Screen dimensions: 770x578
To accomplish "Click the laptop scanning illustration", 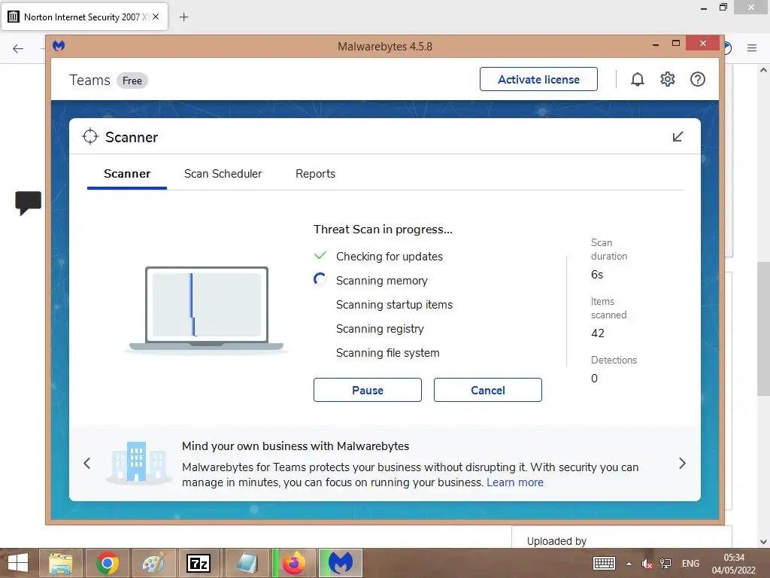I will (x=207, y=309).
